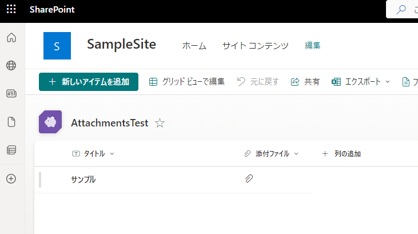This screenshot has height=234, width=418.
Task: Click the plus icon in 新しいアイテムを追加
Action: pos(53,82)
